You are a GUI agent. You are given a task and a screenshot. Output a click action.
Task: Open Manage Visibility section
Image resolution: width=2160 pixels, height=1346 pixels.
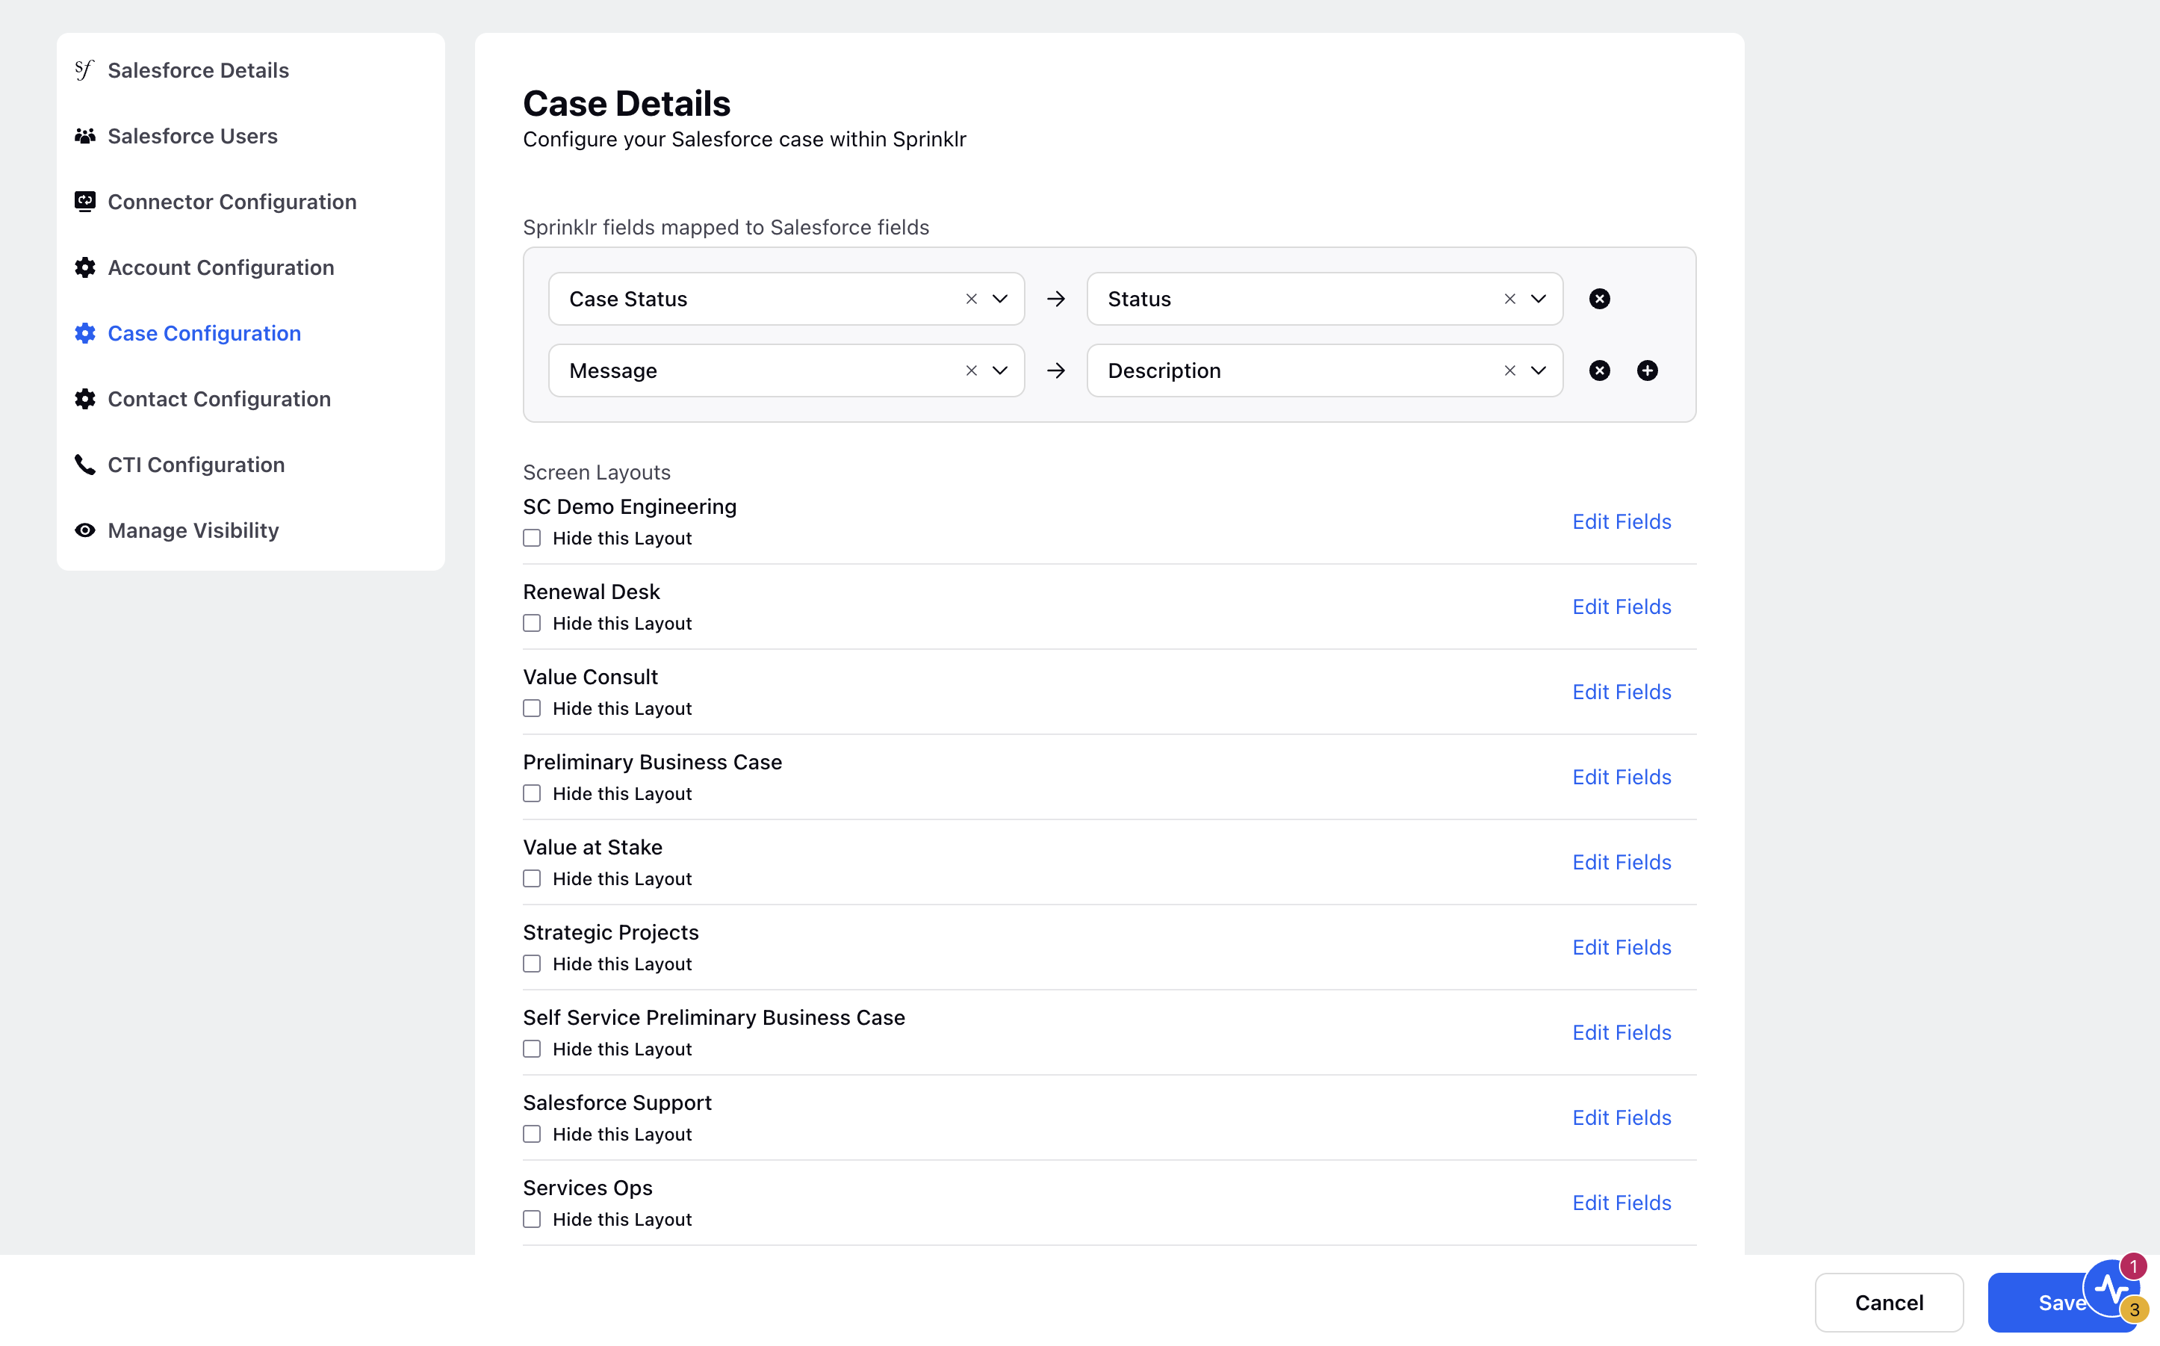193,530
